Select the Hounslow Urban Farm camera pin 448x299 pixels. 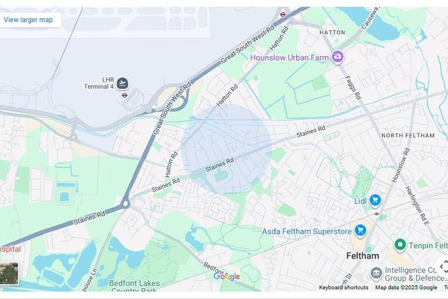click(x=338, y=57)
